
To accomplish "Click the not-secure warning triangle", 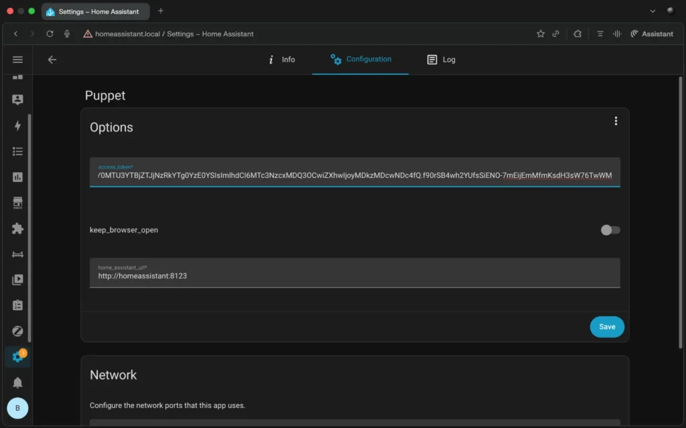I will (88, 33).
